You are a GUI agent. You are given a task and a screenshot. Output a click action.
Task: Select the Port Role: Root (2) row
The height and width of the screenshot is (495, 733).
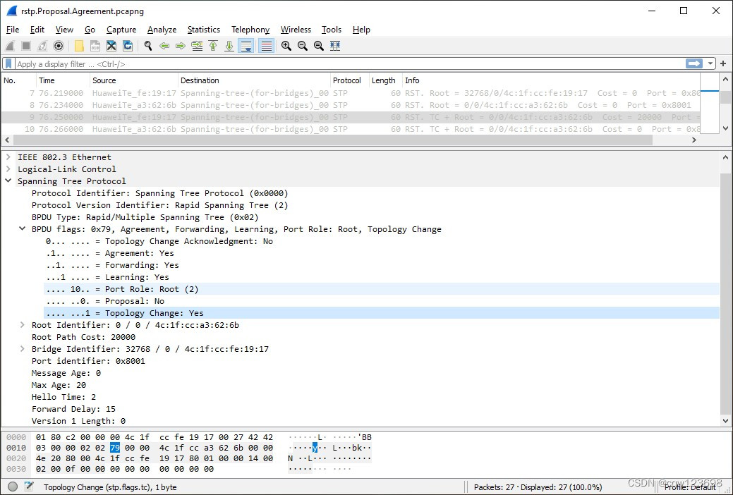pos(382,289)
